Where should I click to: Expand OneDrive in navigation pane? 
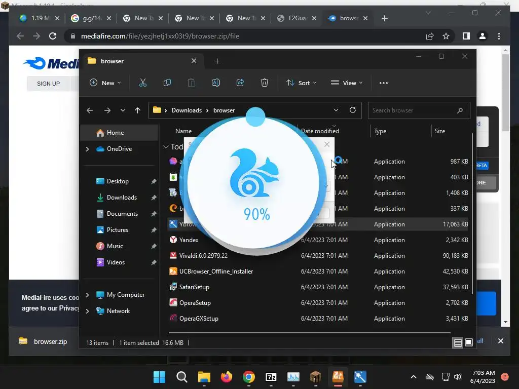click(87, 149)
